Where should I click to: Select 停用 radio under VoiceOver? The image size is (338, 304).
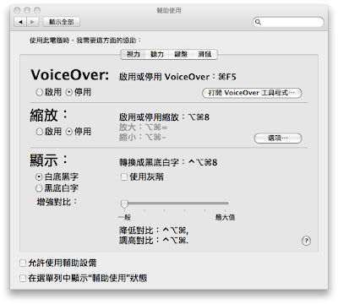pyautogui.click(x=69, y=92)
